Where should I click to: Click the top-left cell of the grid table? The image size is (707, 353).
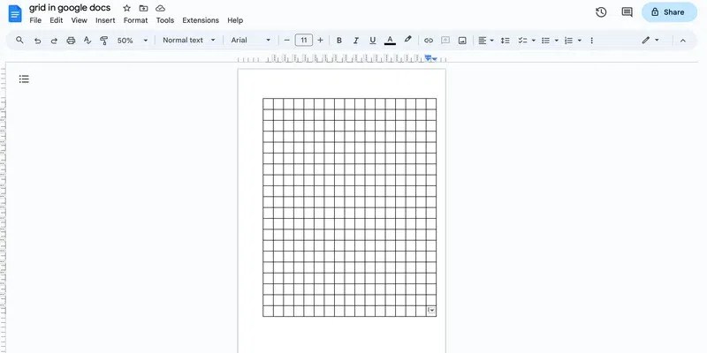[269, 103]
